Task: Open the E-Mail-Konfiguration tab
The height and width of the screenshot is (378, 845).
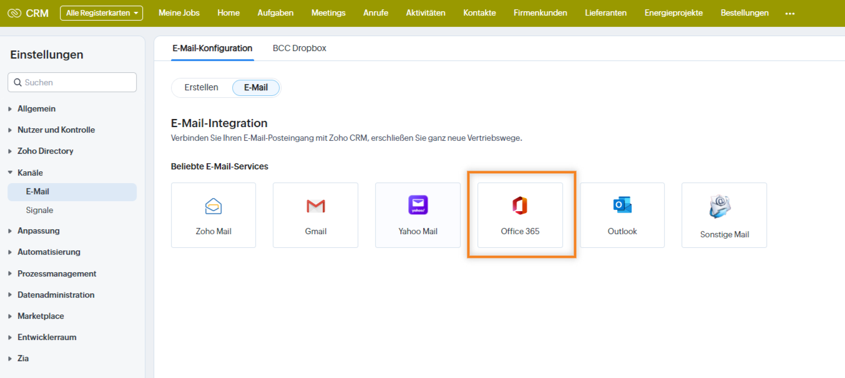Action: tap(212, 48)
